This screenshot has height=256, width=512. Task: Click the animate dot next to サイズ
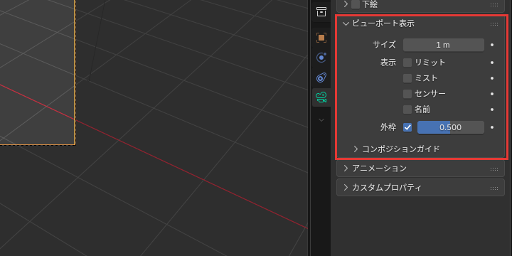(x=492, y=45)
